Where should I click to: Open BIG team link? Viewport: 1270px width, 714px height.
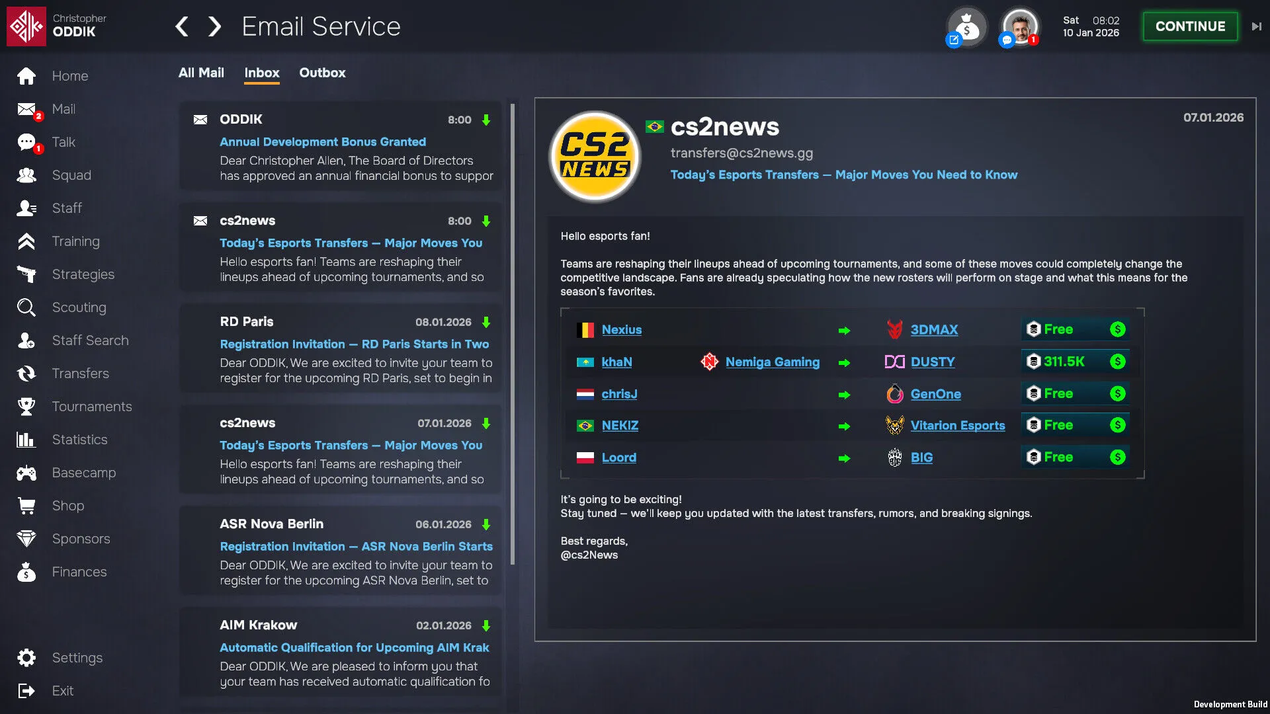[921, 457]
